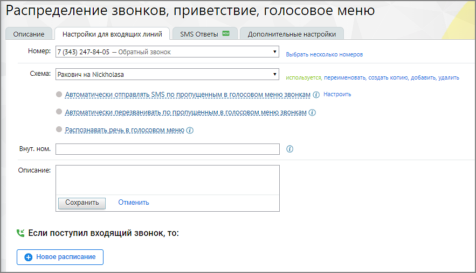Screen dimensions: 476x273
Task: Click the удалить scheme link
Action: coord(449,78)
